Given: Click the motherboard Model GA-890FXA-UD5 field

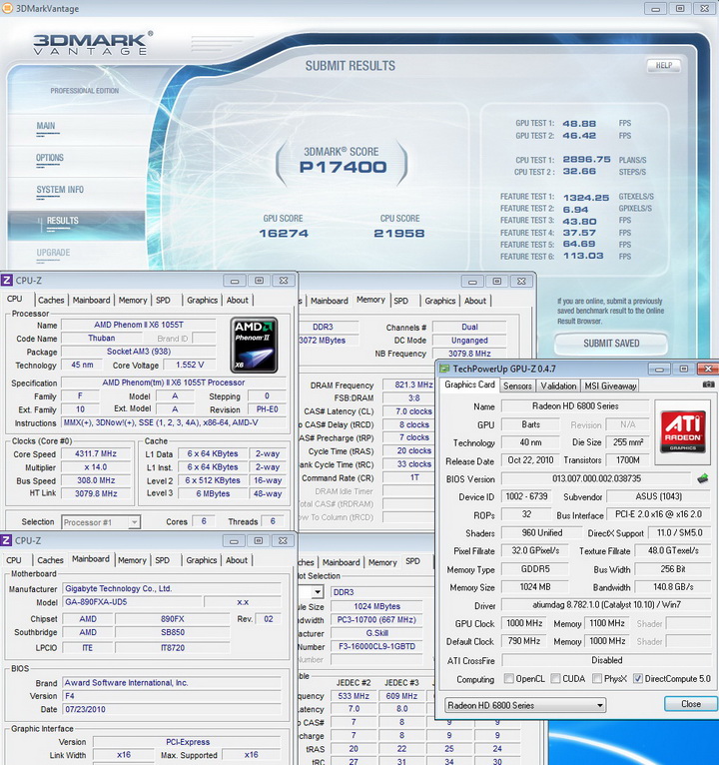Looking at the screenshot, I should 132,602.
